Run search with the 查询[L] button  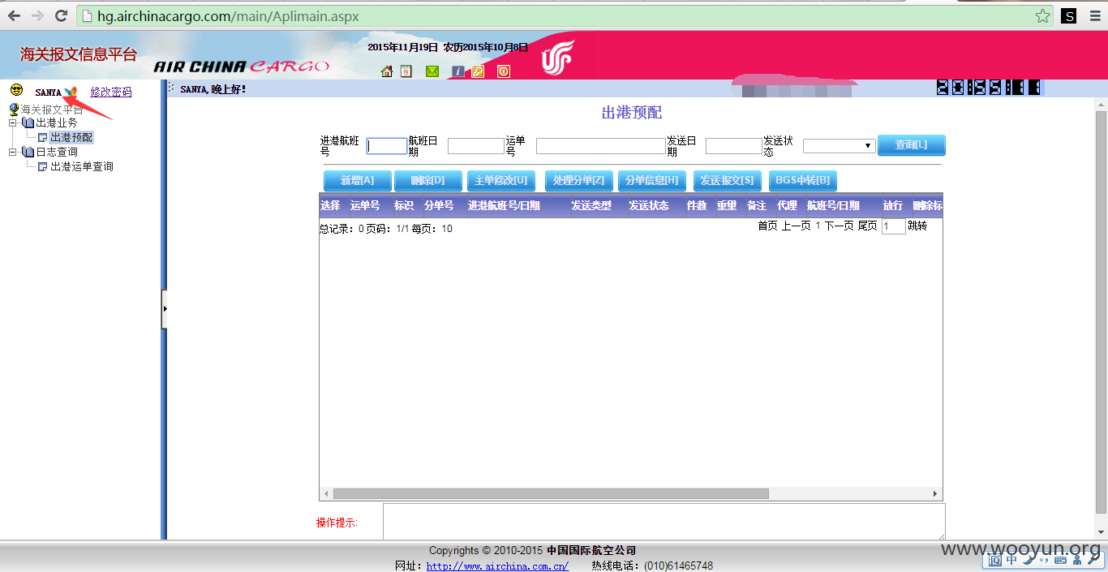tap(912, 145)
